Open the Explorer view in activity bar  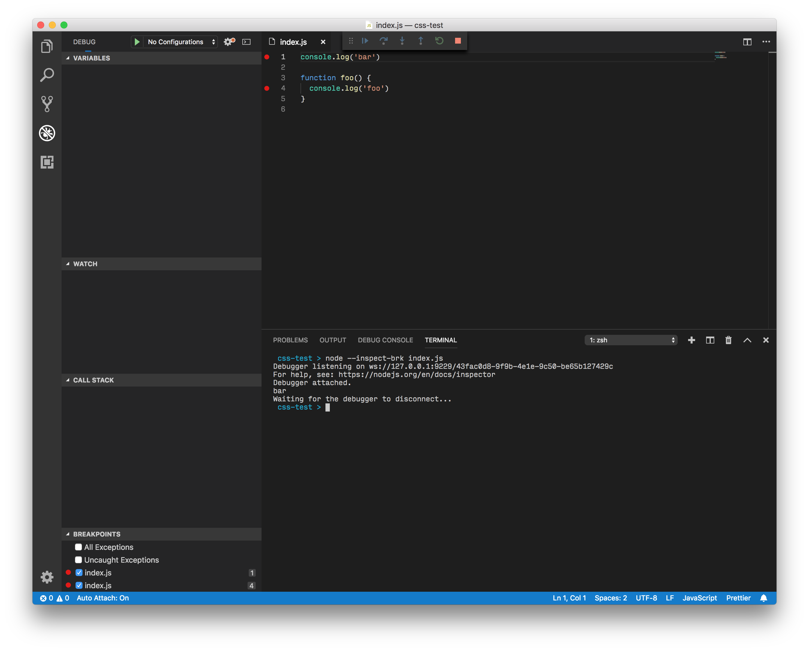click(47, 46)
